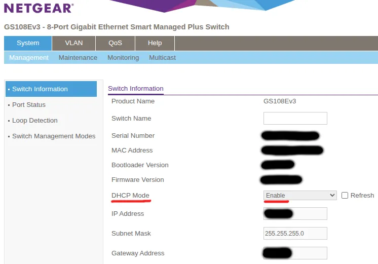Click the Subnet Mask field
The image size is (378, 264).
295,234
